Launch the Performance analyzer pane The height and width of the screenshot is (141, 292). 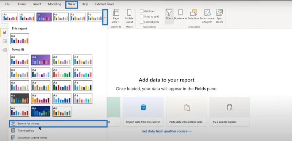[x=207, y=16]
